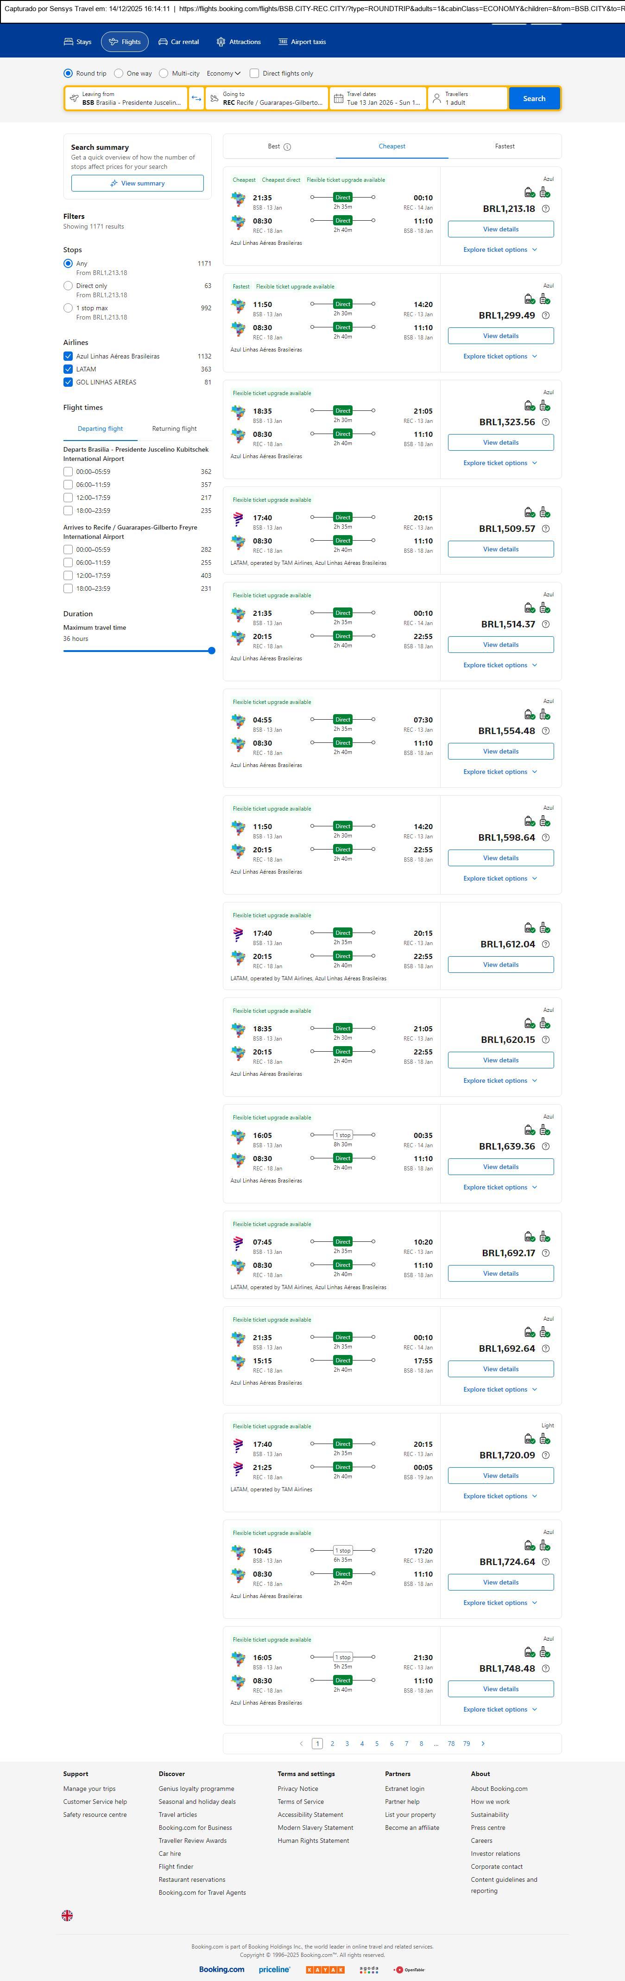Click the Attractions icon in the top navigation
Image resolution: width=625 pixels, height=1981 pixels.
point(221,42)
